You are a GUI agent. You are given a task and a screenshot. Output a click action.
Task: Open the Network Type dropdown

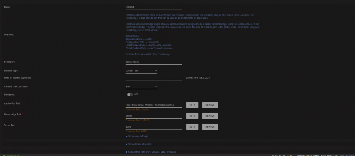click(x=141, y=71)
